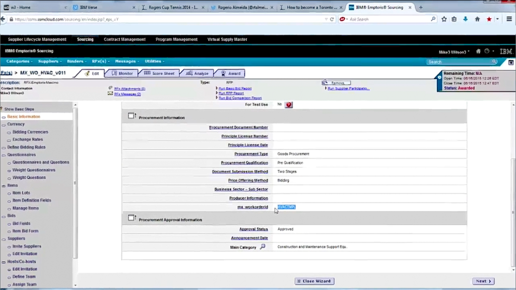This screenshot has width=516, height=290.
Task: Click the Score Sheet grid icon
Action: (147, 74)
